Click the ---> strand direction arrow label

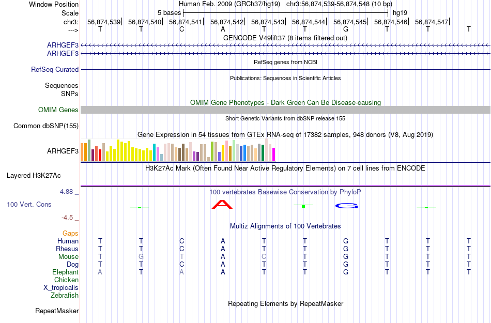coord(73,30)
